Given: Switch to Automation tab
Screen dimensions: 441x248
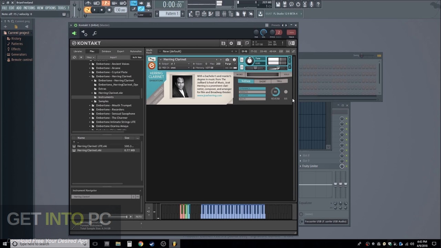Looking at the screenshot, I should (136, 51).
